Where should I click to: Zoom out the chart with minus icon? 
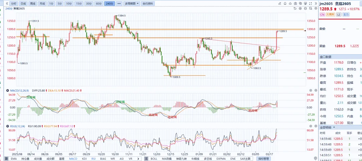(305, 8)
